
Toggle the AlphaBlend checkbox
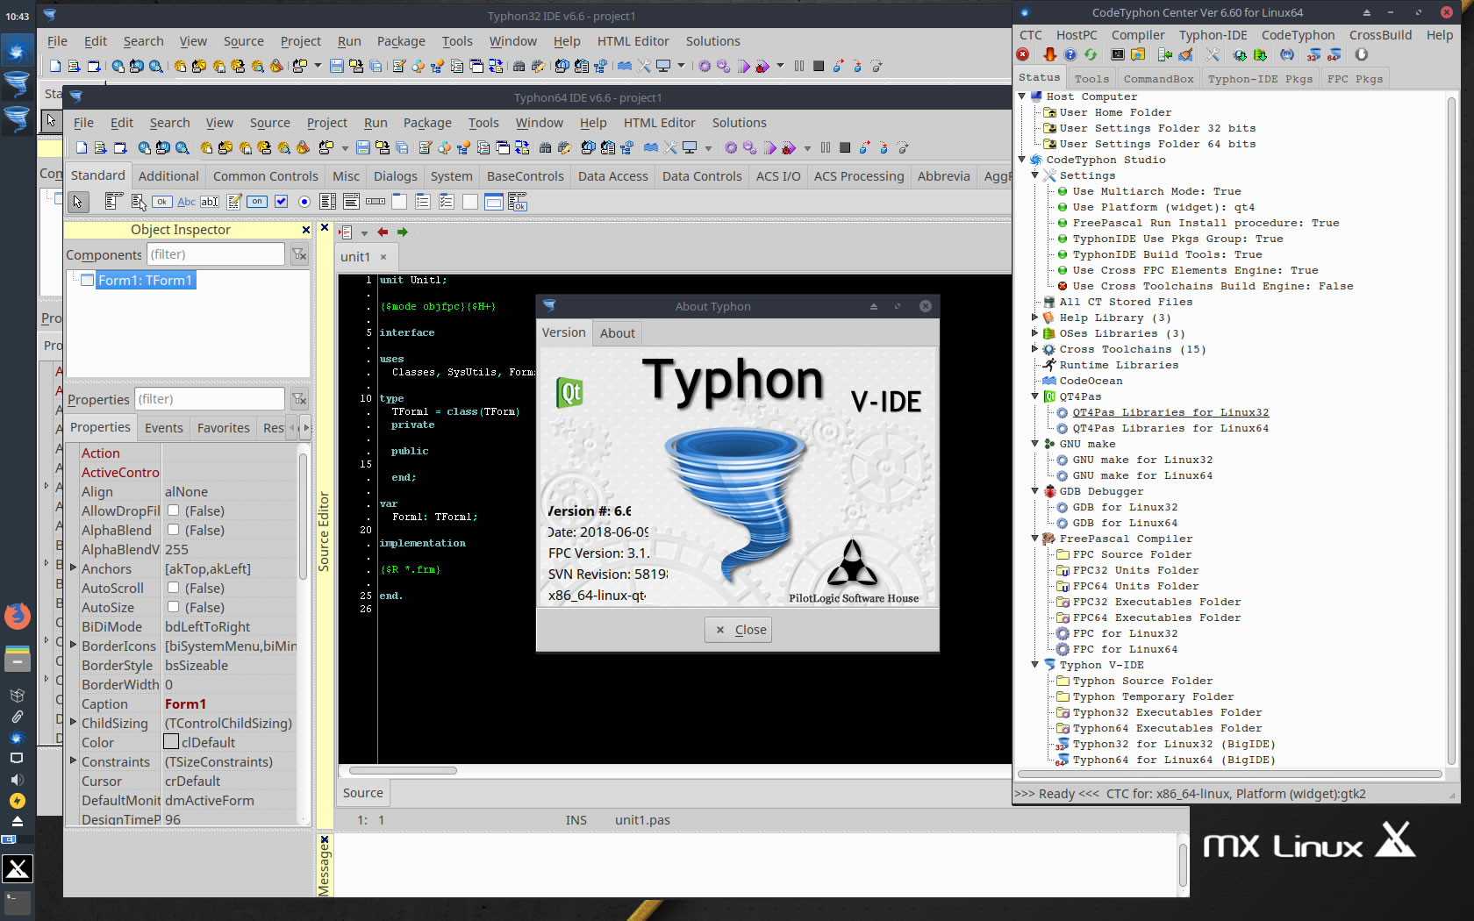coord(174,530)
